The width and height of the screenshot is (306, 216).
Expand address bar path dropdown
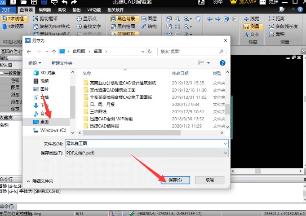click(143, 52)
